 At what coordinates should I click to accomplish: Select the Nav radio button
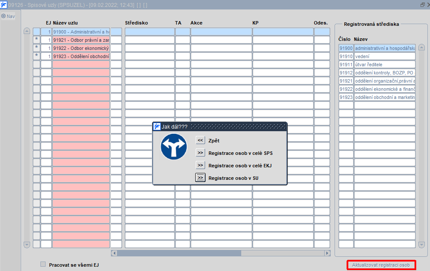pyautogui.click(x=3, y=16)
